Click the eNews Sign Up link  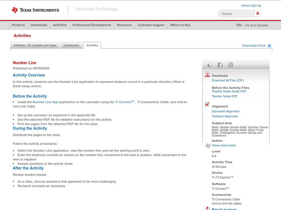[x=251, y=6]
